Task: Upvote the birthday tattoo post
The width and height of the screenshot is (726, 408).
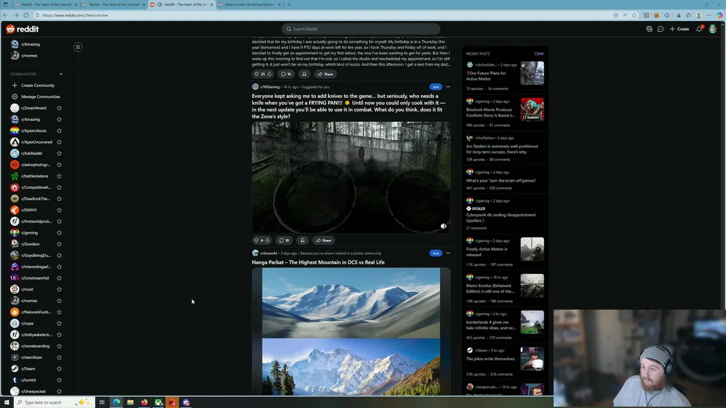Action: (x=256, y=74)
